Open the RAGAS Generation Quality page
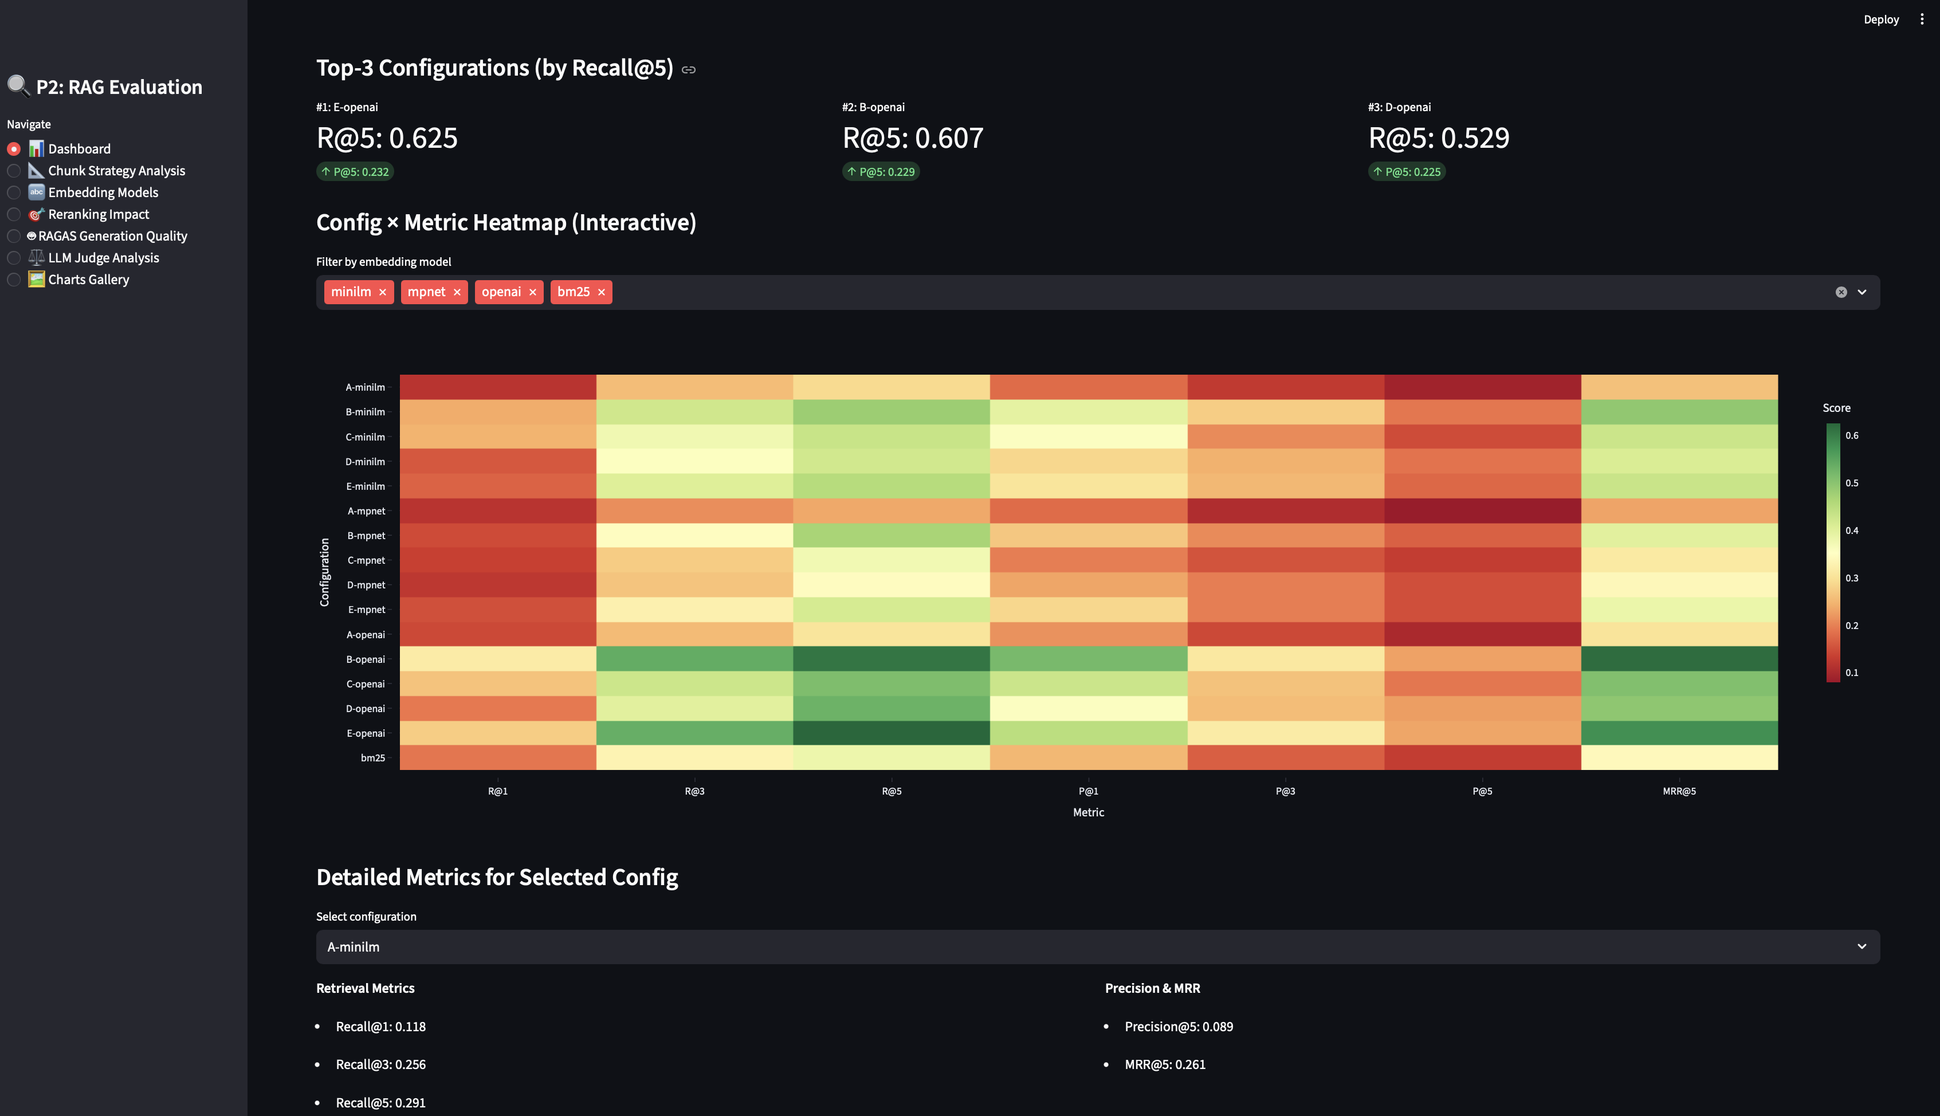 click(x=113, y=236)
